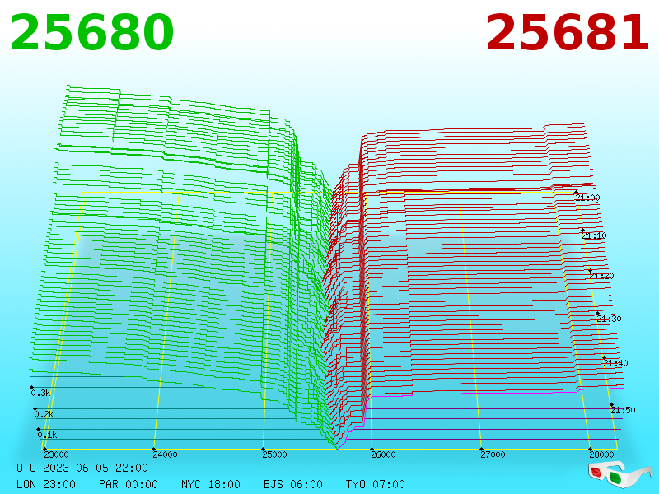Select the 26000 price axis label
The height and width of the screenshot is (494, 659).
click(x=383, y=454)
